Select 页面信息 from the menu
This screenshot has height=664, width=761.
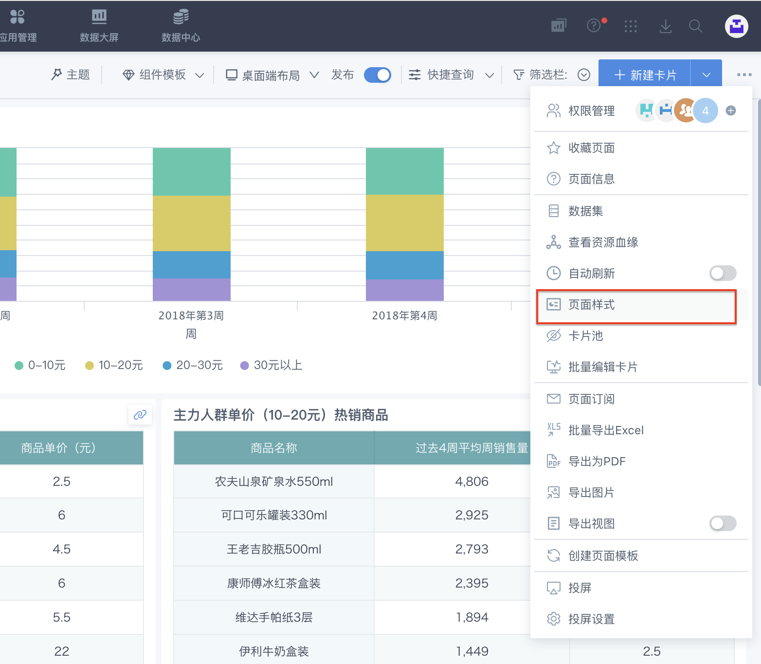[x=641, y=179]
